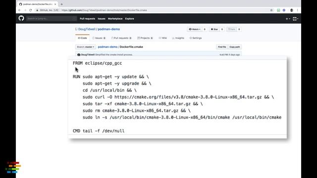Screen dimensions: 317x178
Task: Open the repository Settings tab
Action: pos(196,38)
